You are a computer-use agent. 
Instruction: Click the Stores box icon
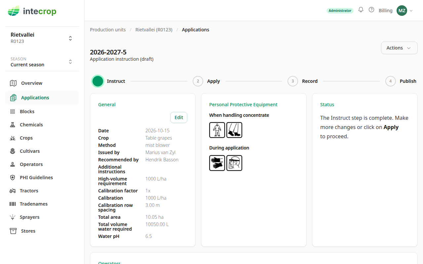[13, 231]
